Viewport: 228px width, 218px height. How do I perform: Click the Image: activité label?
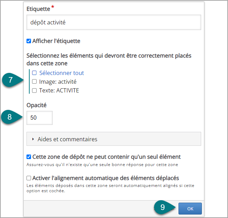click(x=58, y=82)
